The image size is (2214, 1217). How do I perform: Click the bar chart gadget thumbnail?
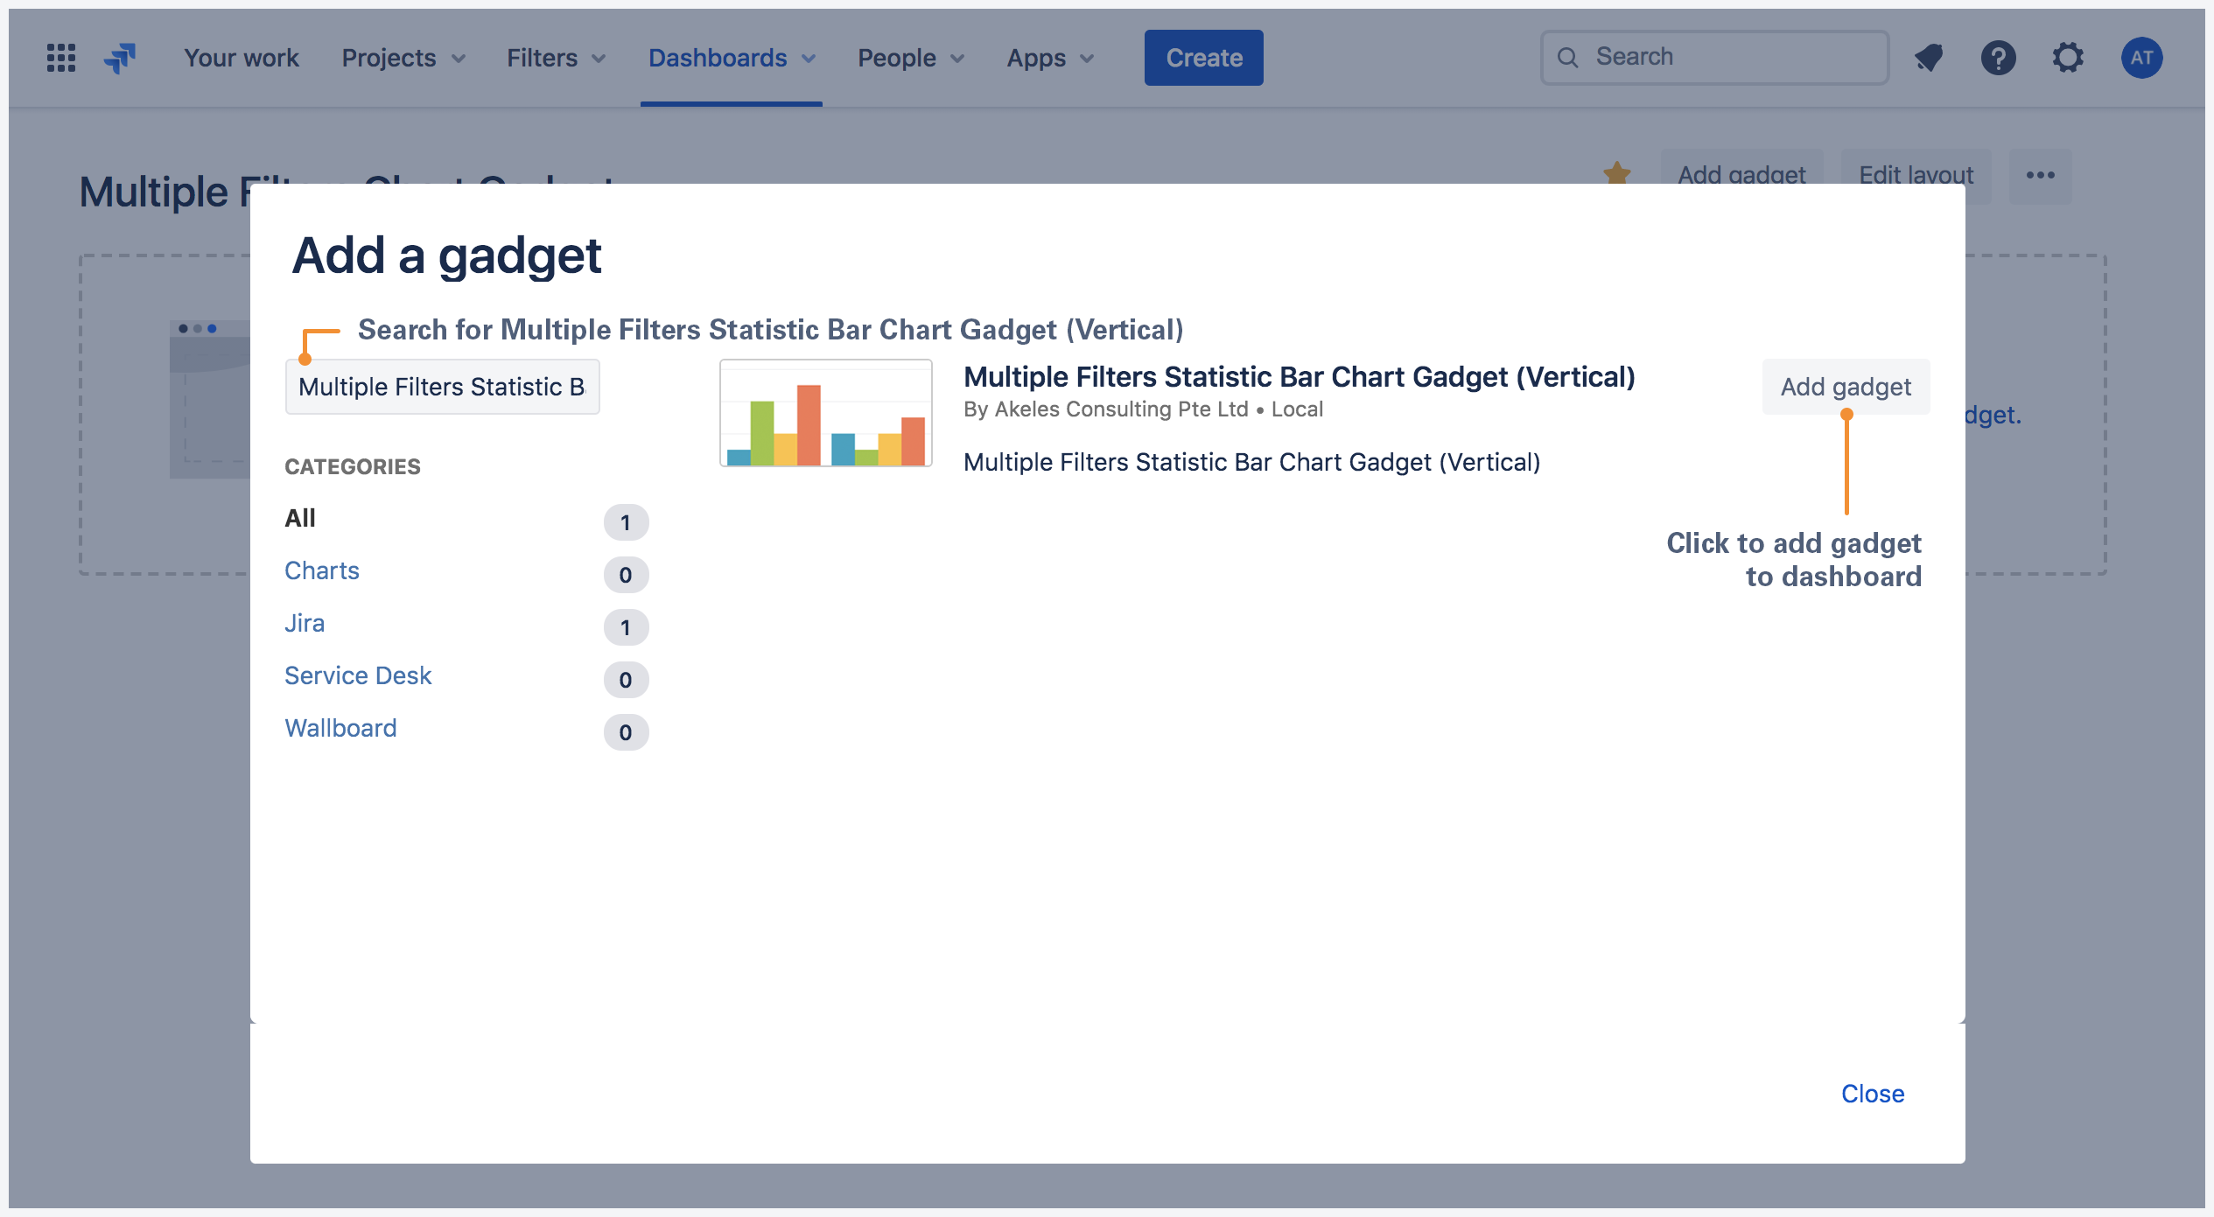(x=824, y=413)
